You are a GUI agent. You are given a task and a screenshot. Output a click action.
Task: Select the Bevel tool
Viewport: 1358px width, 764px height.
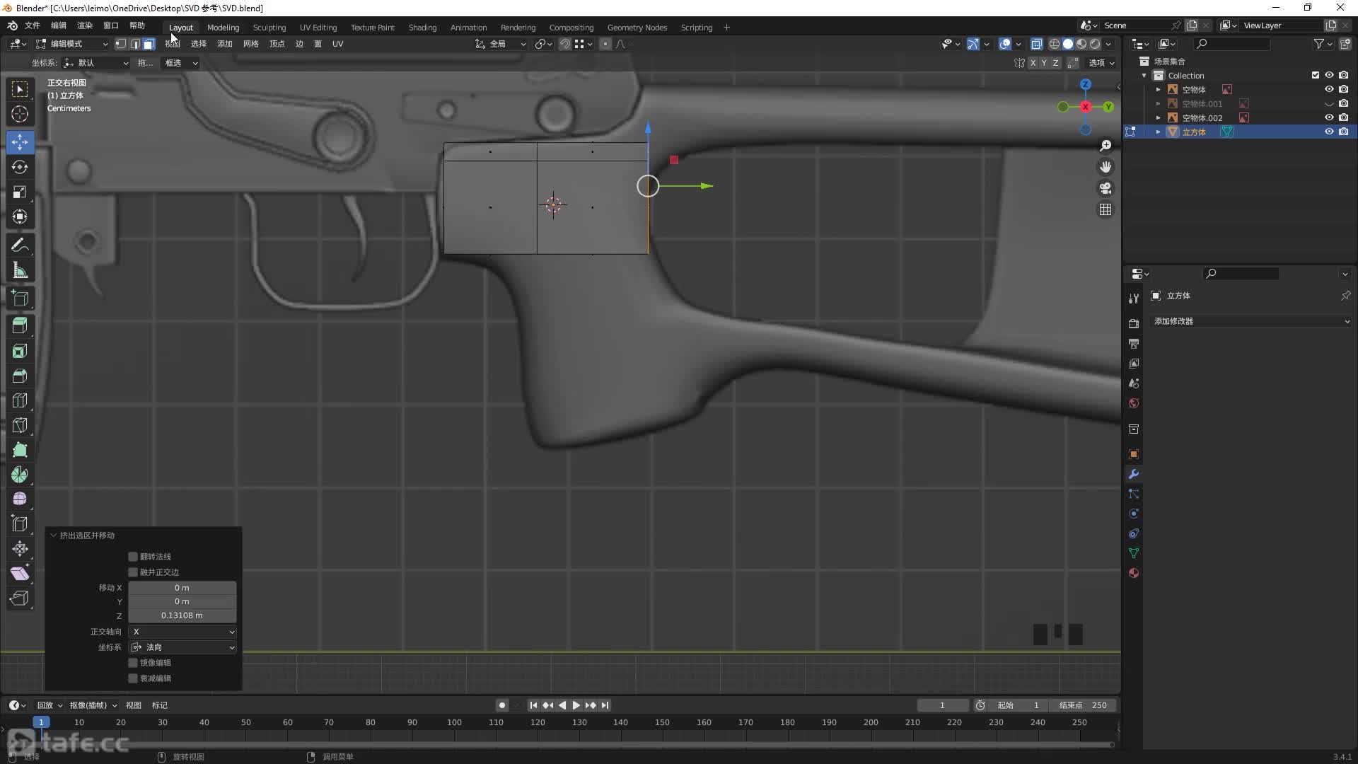20,376
